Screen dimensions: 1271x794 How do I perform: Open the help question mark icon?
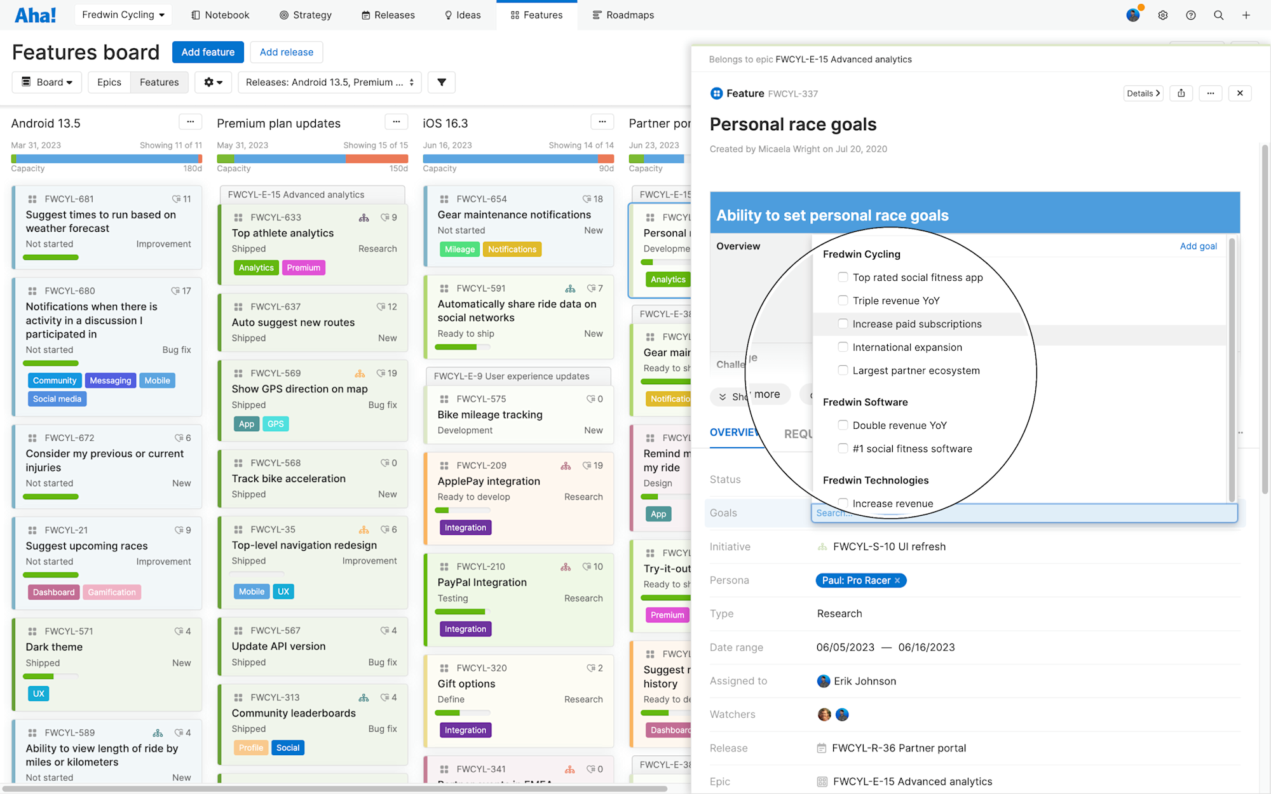coord(1190,15)
